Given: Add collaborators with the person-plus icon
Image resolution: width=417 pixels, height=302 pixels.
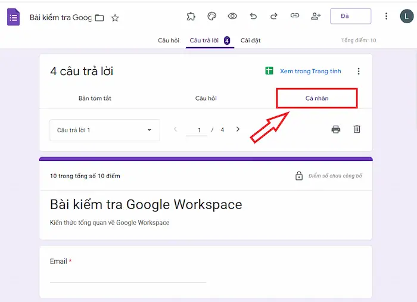Looking at the screenshot, I should (x=316, y=16).
